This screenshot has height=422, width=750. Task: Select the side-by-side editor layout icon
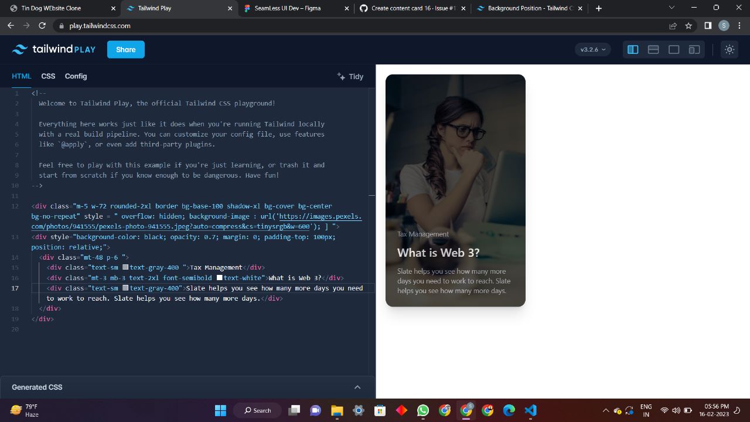(633, 49)
